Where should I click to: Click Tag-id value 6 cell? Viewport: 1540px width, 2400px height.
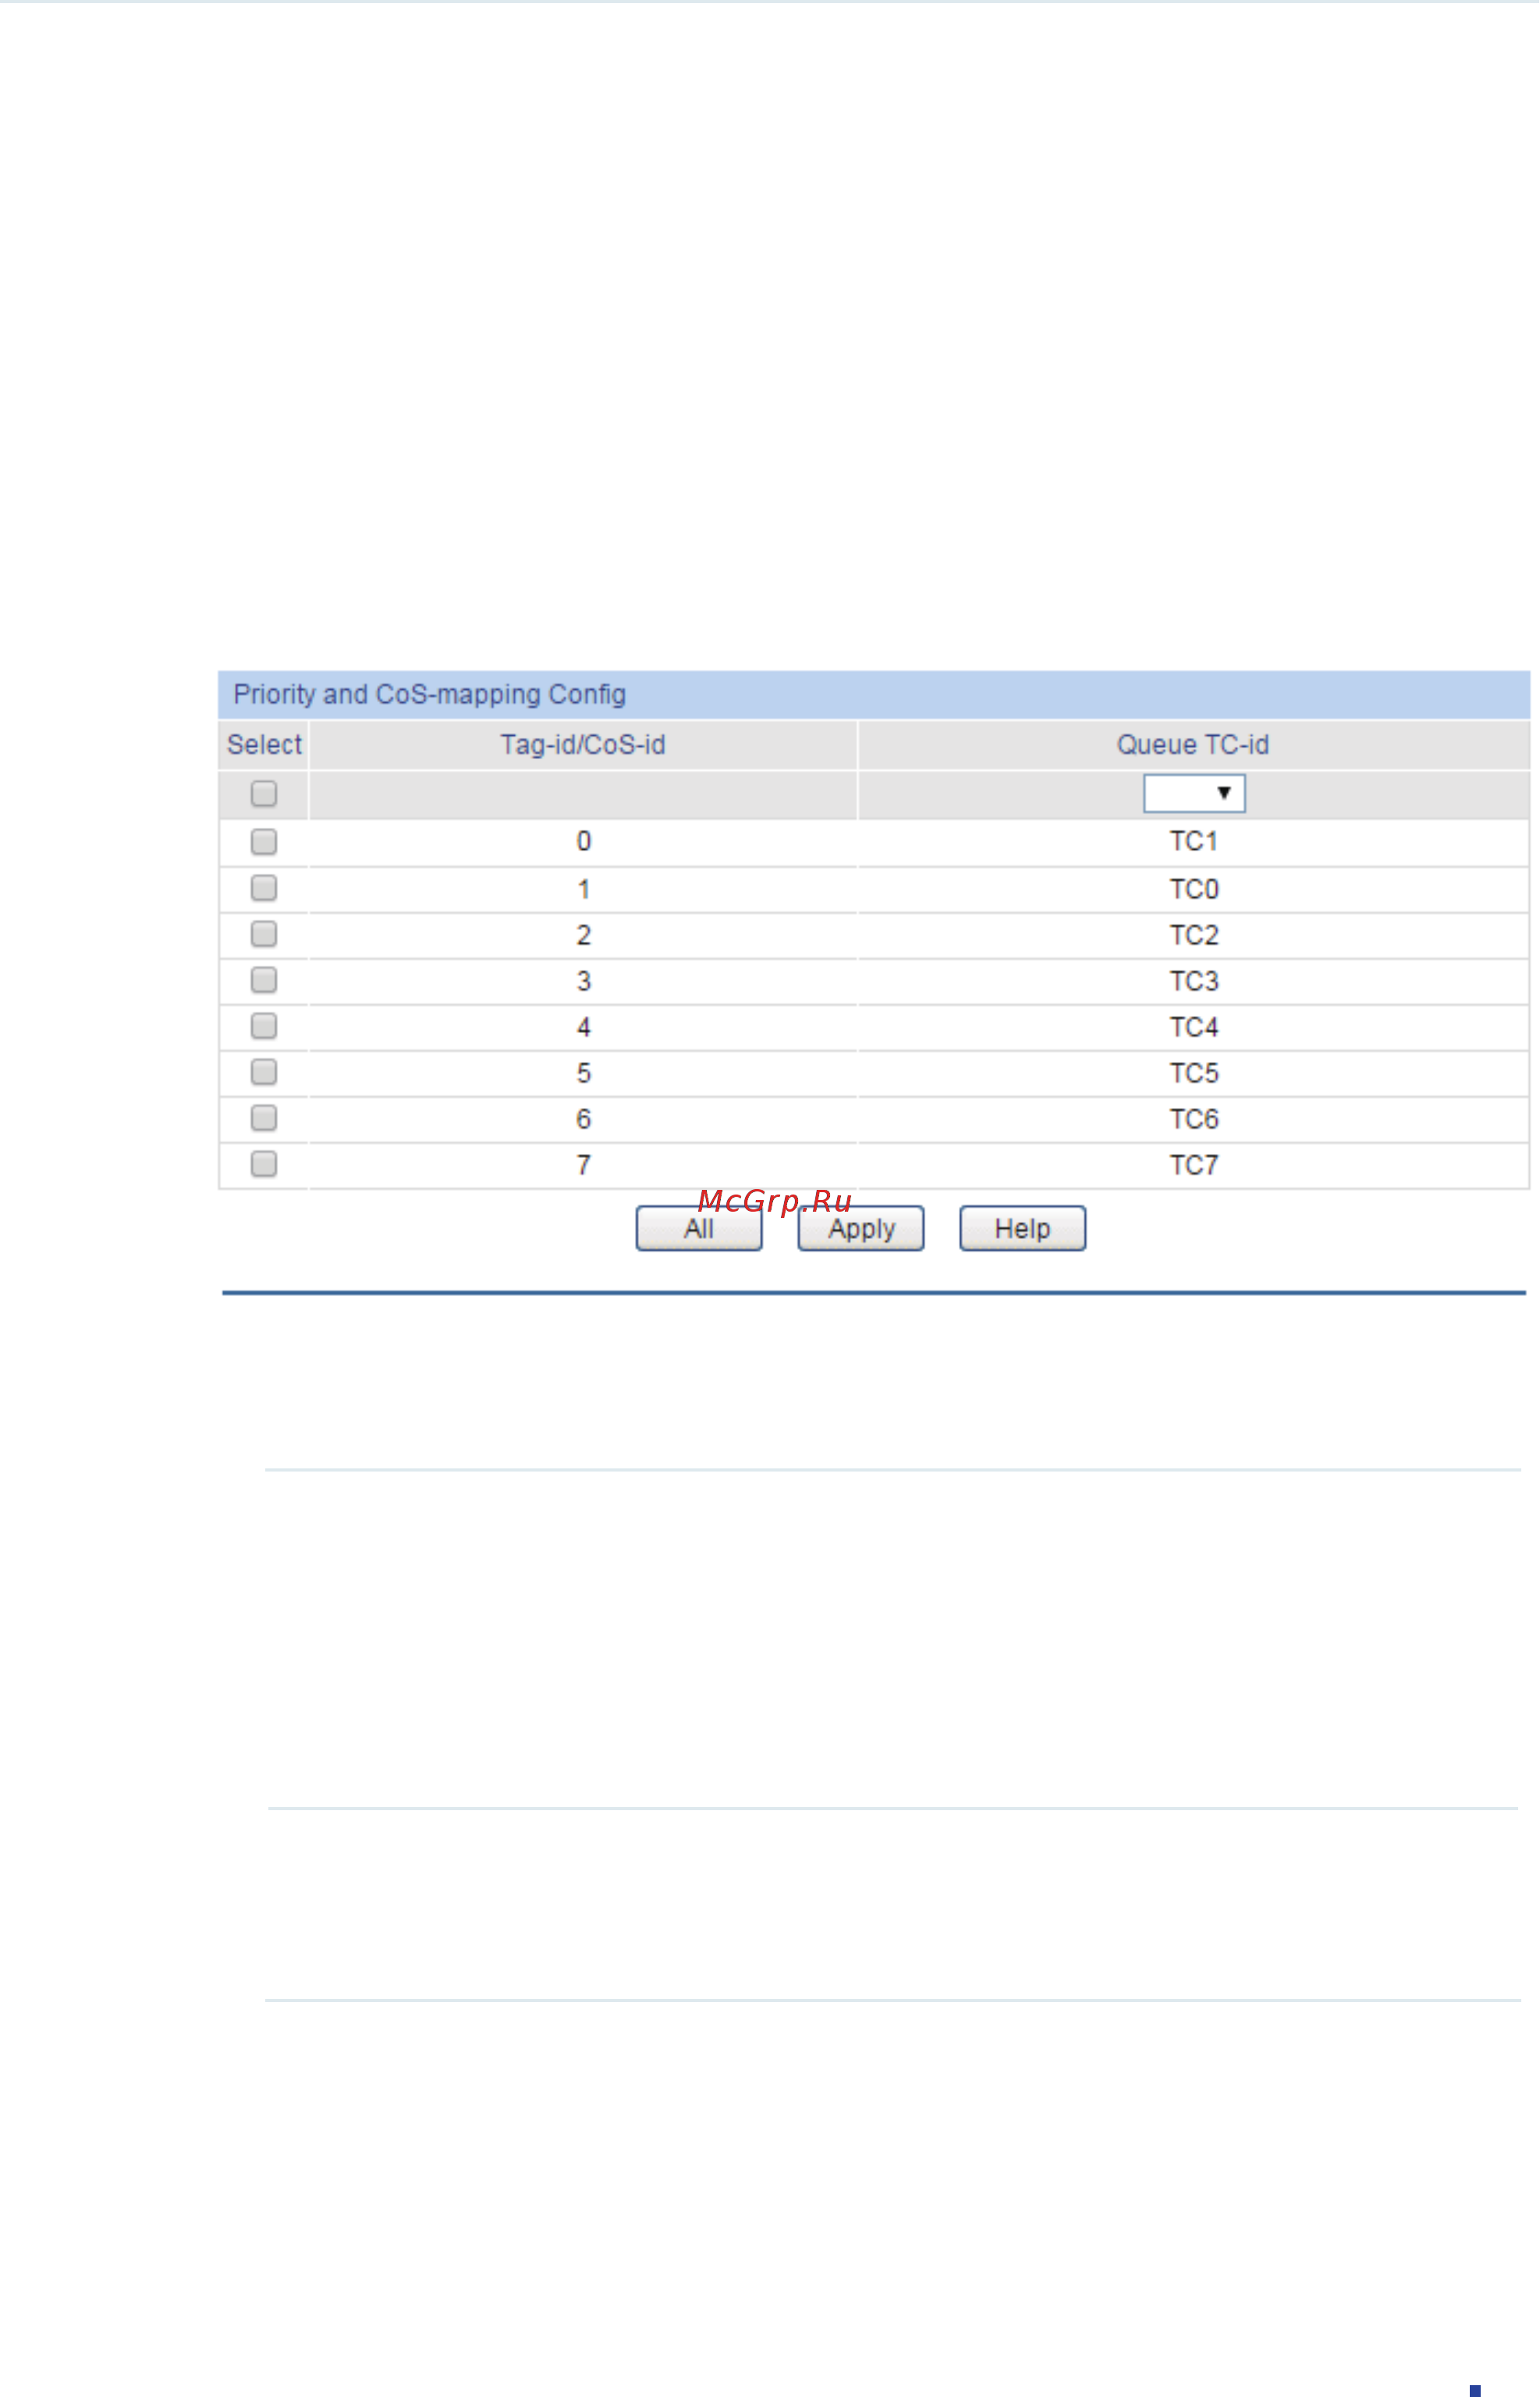(x=584, y=1119)
